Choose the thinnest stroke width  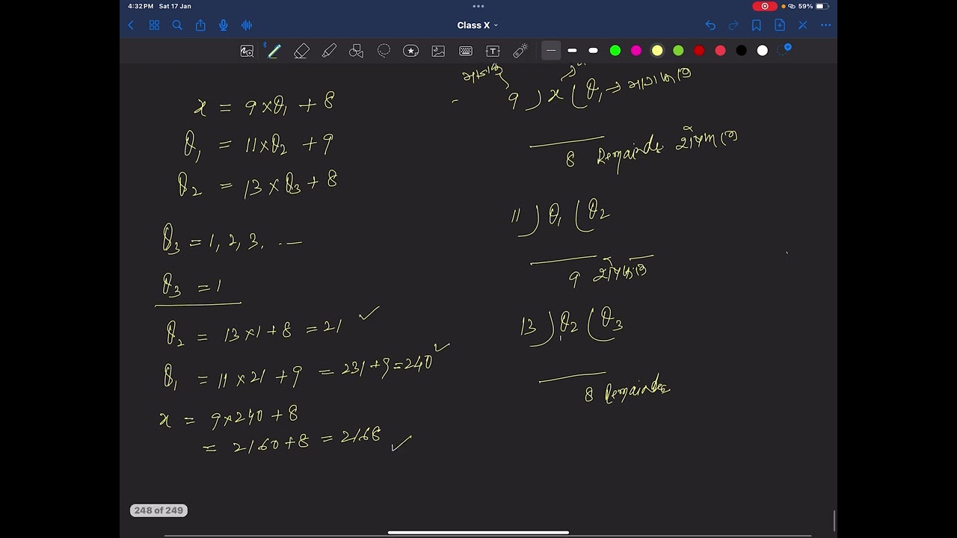pos(551,51)
